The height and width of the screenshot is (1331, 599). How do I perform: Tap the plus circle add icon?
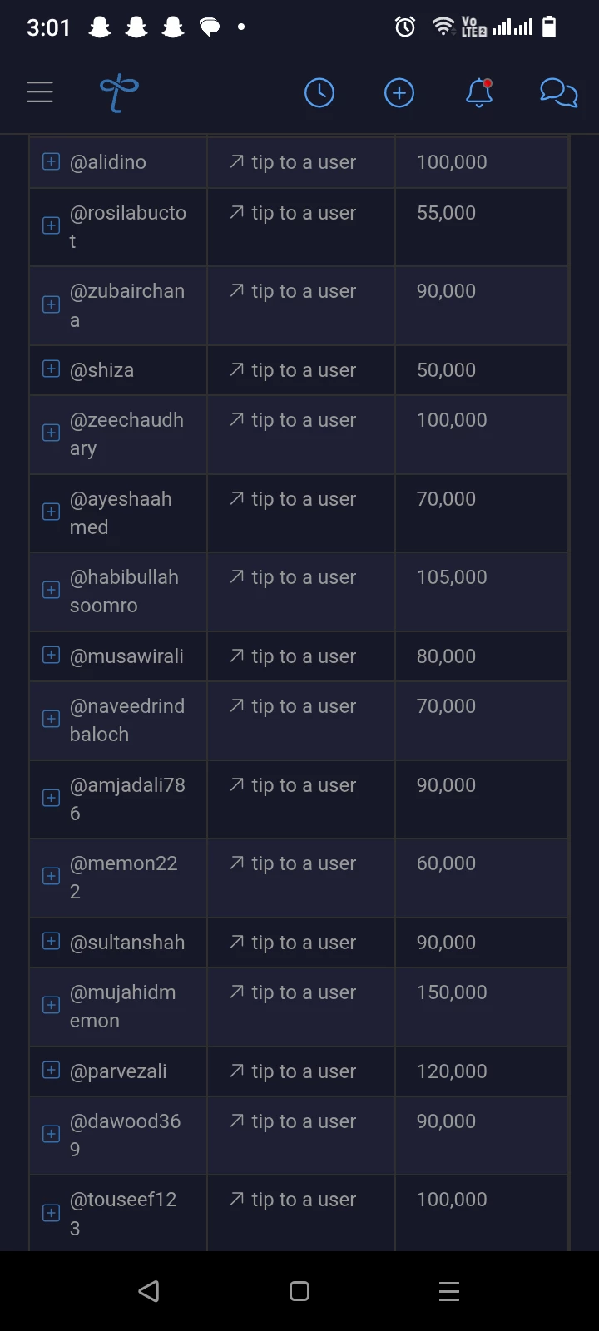(x=399, y=92)
